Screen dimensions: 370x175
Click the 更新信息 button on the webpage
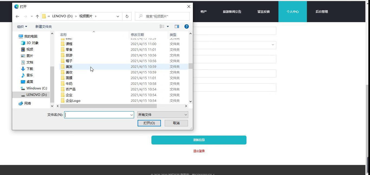[199, 140]
